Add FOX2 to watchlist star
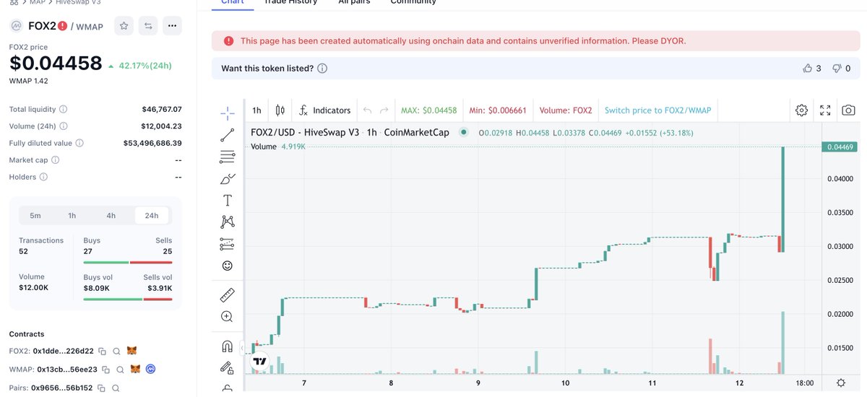Viewport: 867px width, 397px height. [x=124, y=26]
